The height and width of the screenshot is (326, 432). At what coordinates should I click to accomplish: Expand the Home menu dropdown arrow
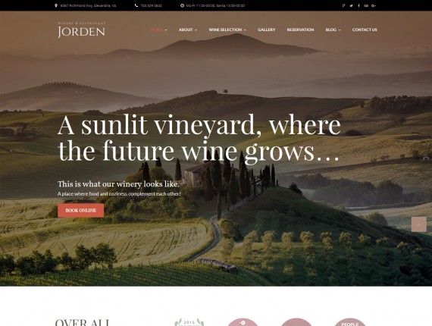click(x=166, y=30)
